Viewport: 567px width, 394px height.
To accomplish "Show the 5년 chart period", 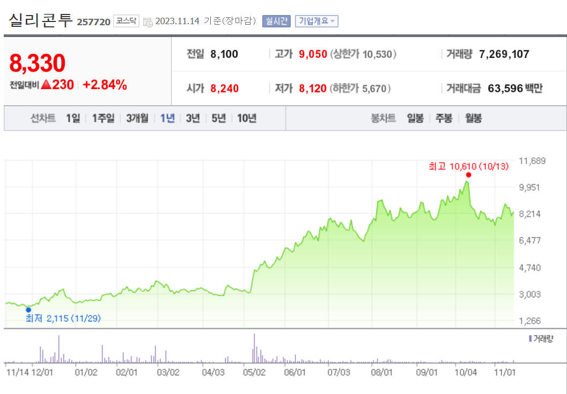I will 218,118.
